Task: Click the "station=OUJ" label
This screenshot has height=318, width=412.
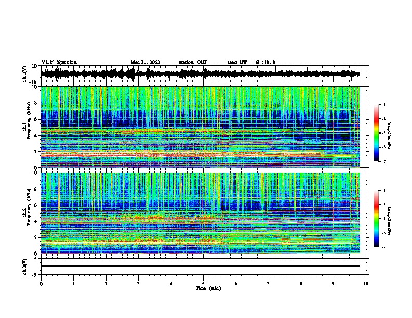Action: pos(192,62)
